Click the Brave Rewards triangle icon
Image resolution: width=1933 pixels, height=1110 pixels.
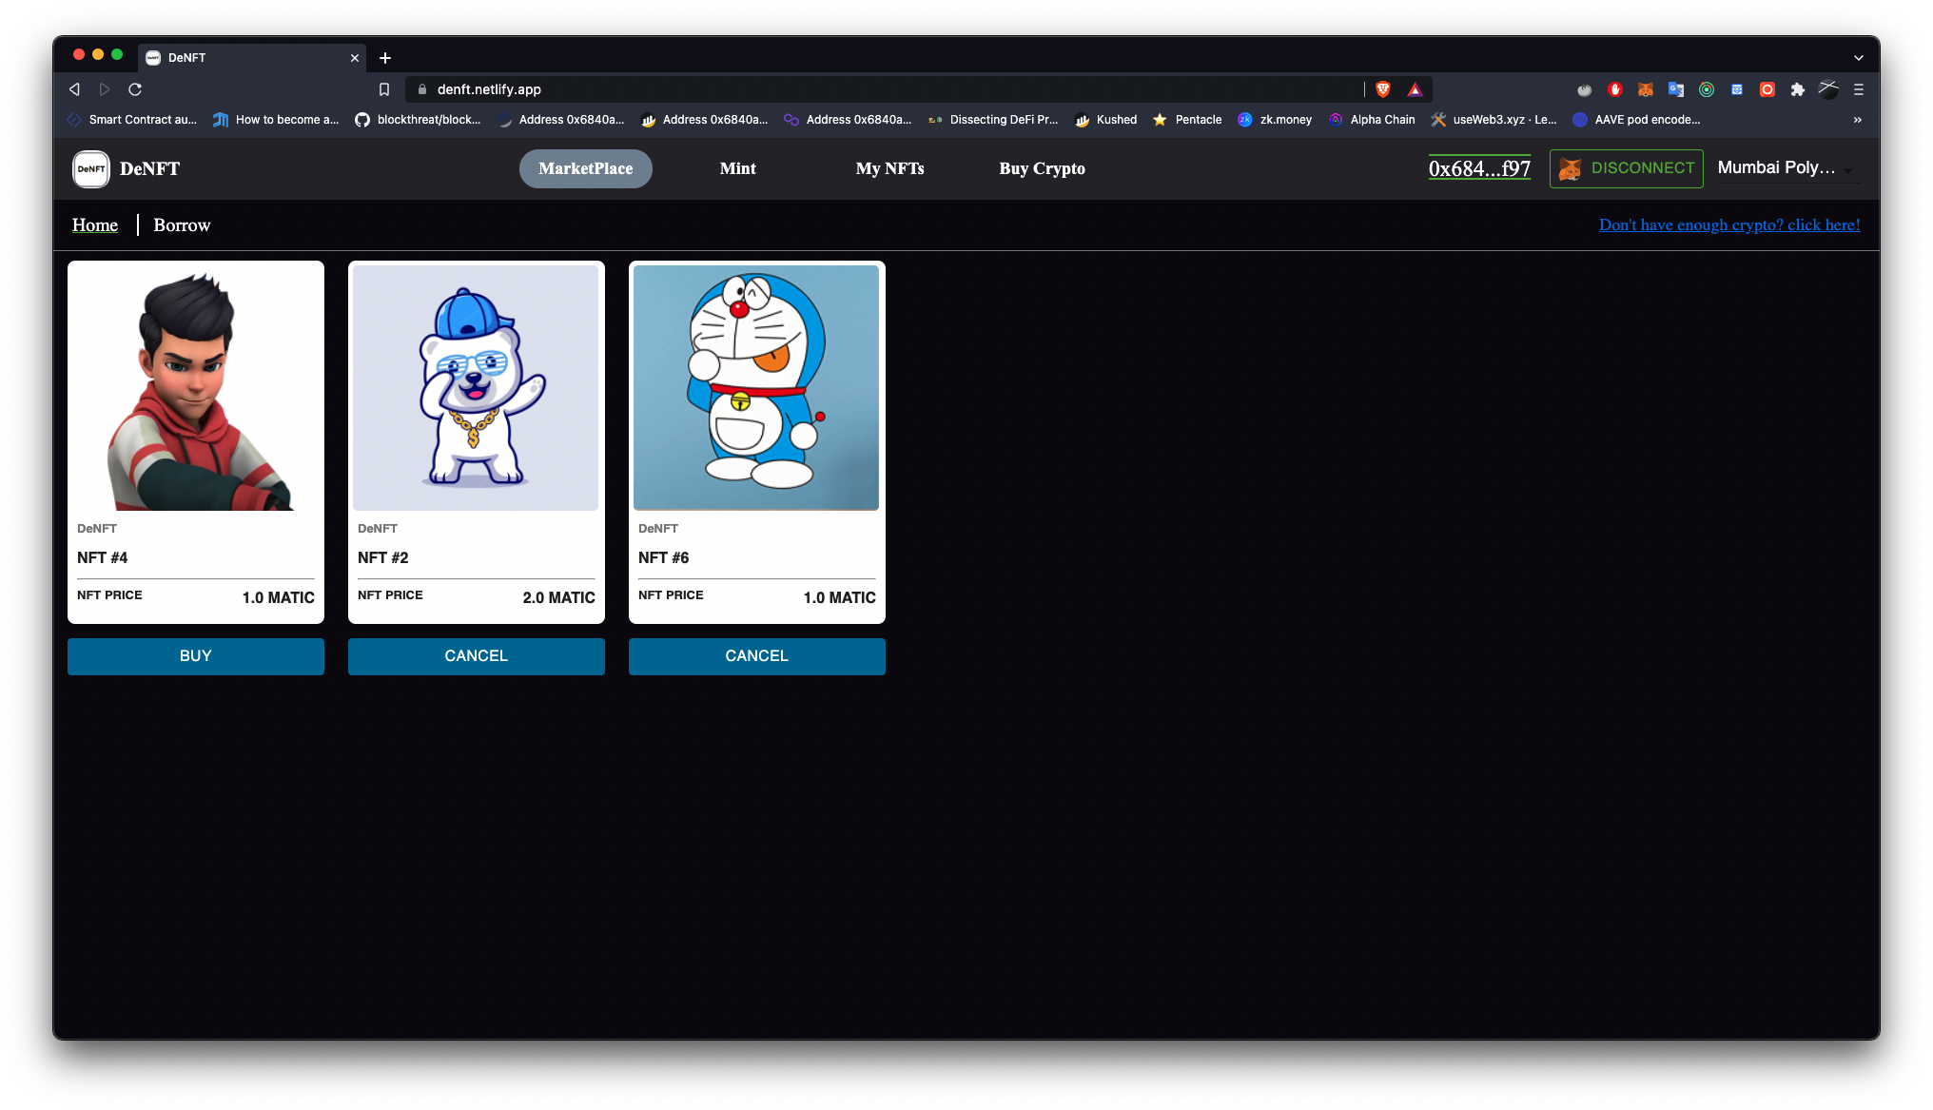(1415, 89)
